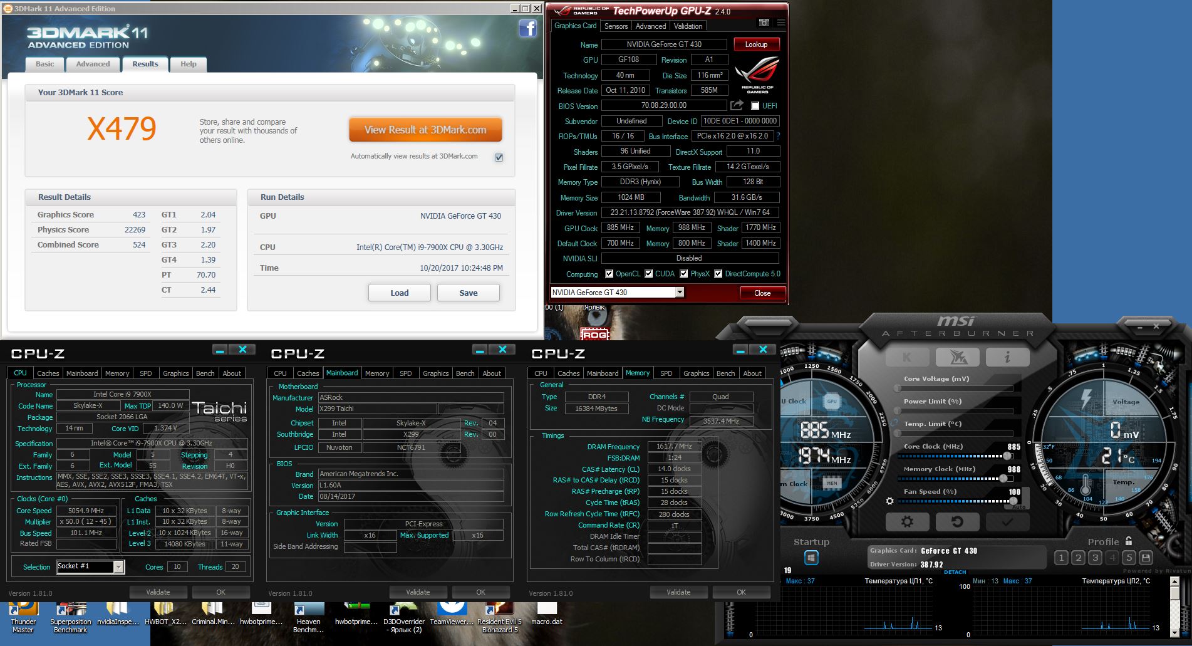This screenshot has width=1192, height=646.
Task: Take a GPU-Z screenshot with the camera icon
Action: 764,23
